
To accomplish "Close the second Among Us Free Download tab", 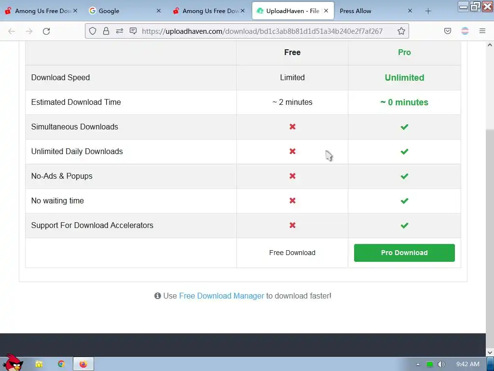I will click(x=243, y=11).
